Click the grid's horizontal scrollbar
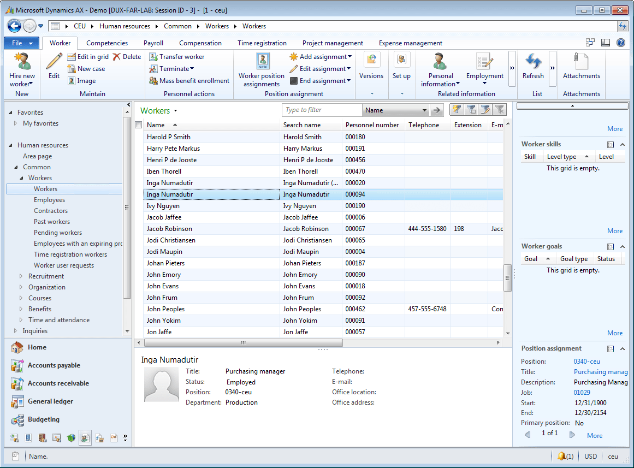This screenshot has width=634, height=468. click(244, 342)
